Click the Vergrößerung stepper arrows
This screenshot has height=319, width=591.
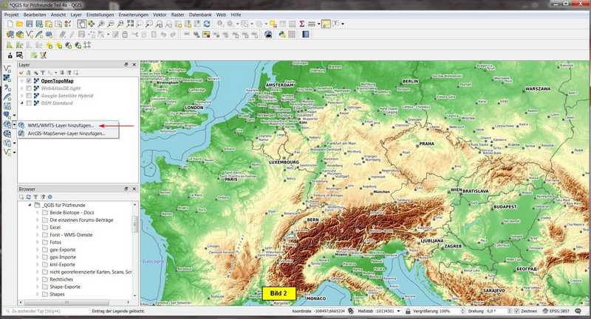pyautogui.click(x=463, y=311)
